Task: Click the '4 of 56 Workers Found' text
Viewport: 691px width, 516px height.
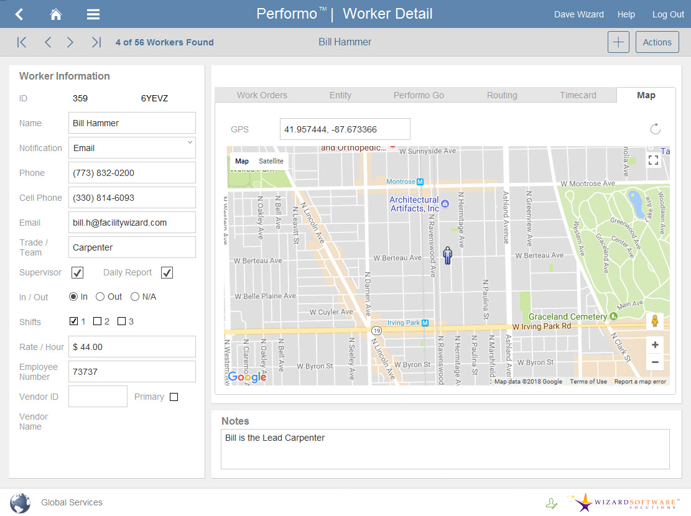Action: (164, 42)
